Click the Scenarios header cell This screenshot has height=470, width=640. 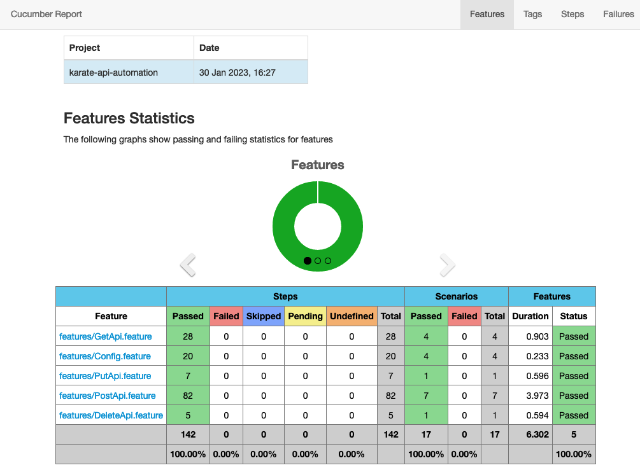(x=456, y=296)
